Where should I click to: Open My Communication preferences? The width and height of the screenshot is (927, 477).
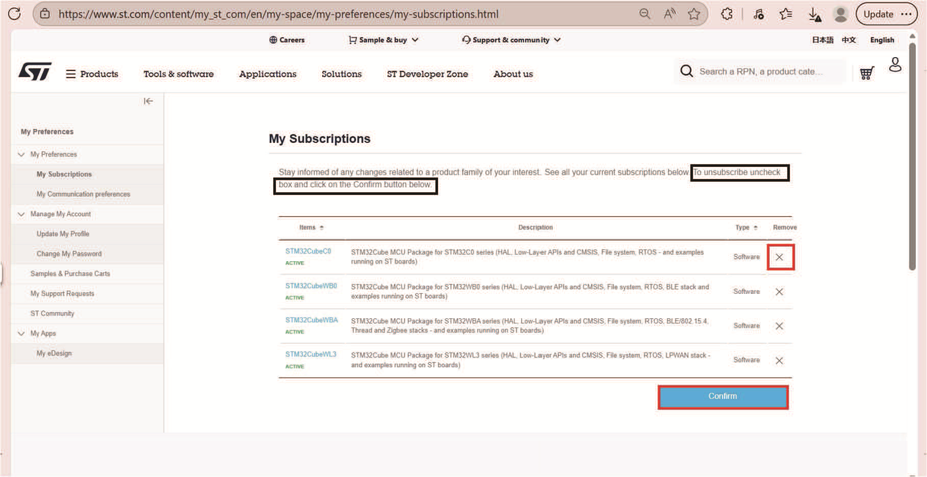(x=83, y=194)
